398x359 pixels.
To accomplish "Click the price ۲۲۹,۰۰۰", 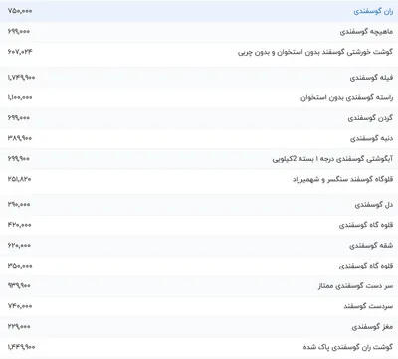I will pos(19,326).
